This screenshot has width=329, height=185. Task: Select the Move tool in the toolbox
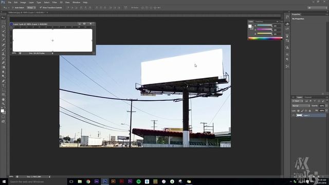coord(3,18)
